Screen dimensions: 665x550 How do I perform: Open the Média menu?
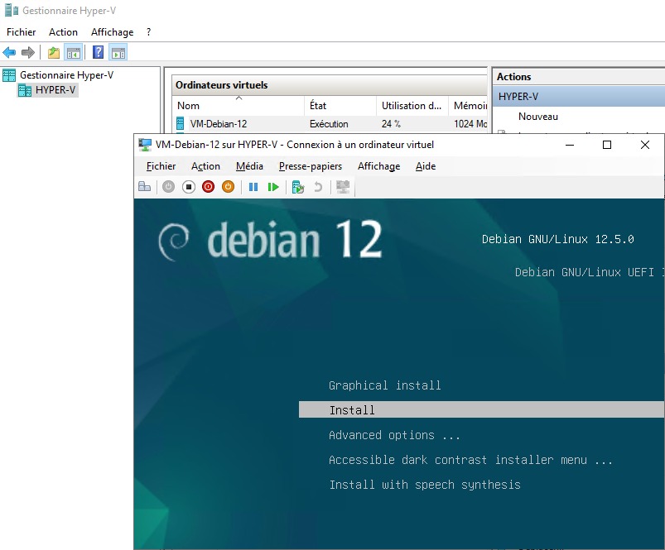click(x=249, y=166)
